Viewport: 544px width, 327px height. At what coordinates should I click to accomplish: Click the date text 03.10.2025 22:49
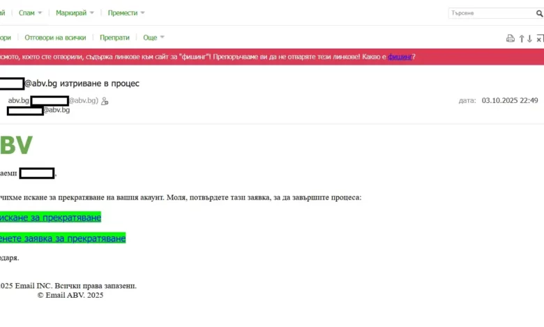(510, 100)
